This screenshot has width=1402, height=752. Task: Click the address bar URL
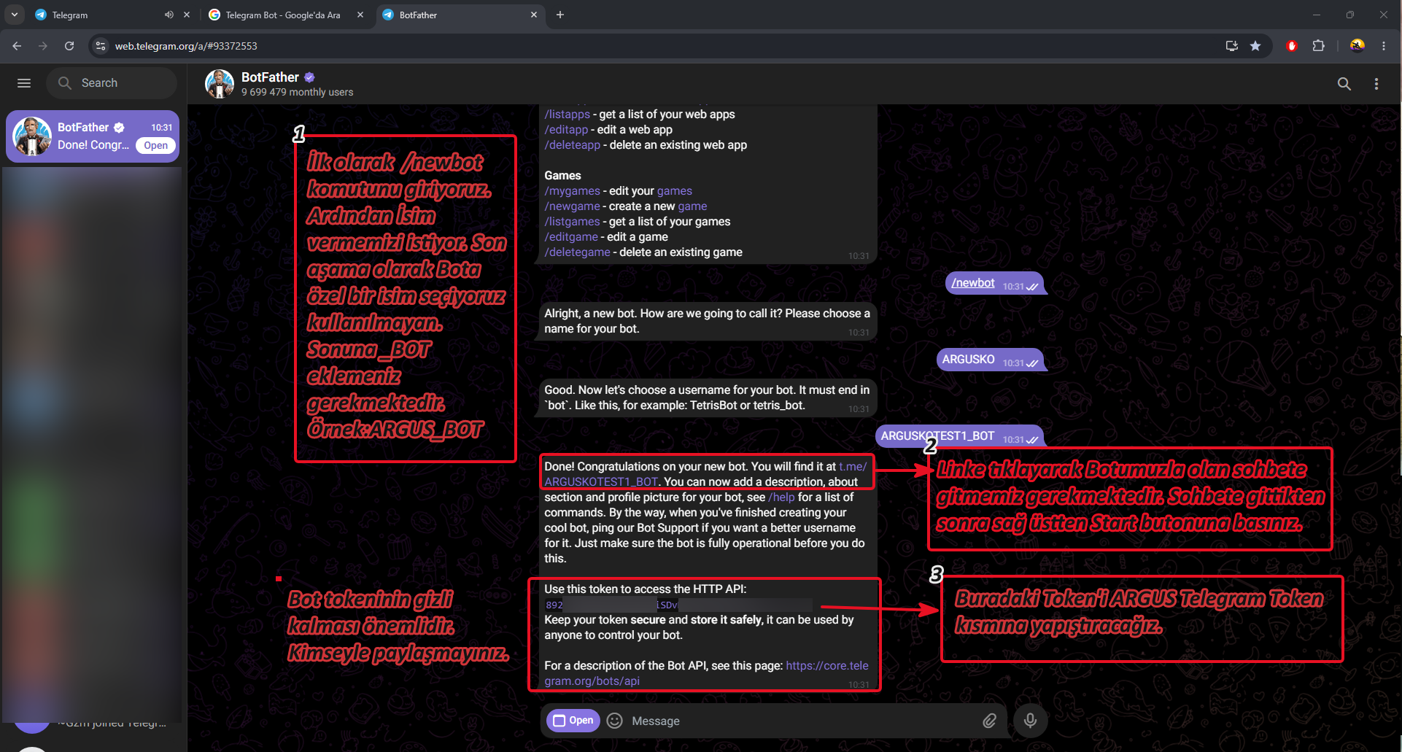click(x=186, y=46)
